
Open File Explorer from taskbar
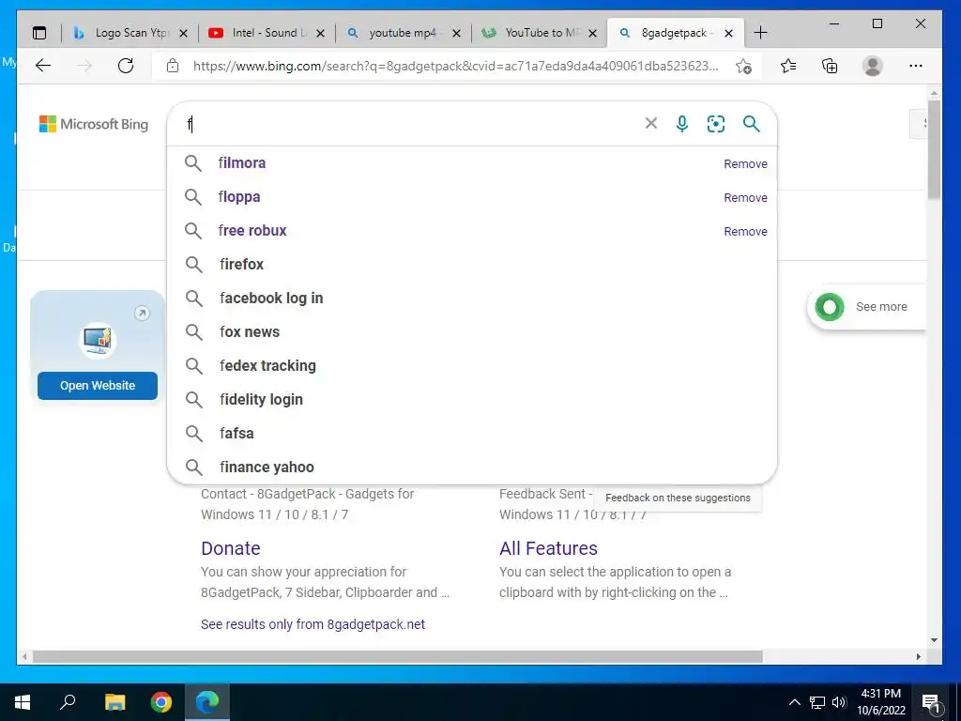(x=114, y=702)
